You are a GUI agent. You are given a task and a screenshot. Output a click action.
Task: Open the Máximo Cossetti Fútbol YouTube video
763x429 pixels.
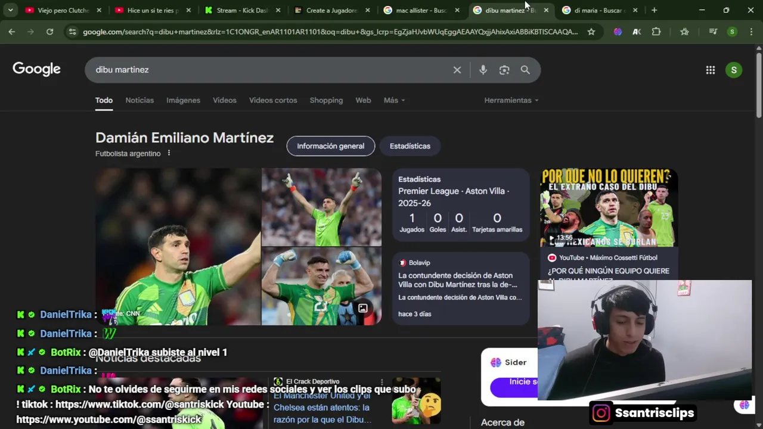coord(608,271)
